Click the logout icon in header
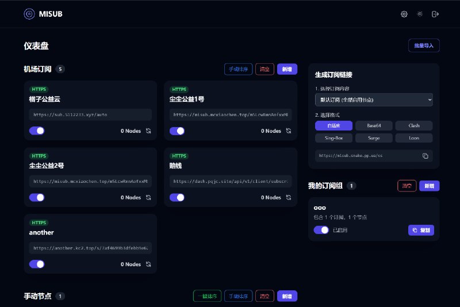The height and width of the screenshot is (307, 460). tap(435, 14)
